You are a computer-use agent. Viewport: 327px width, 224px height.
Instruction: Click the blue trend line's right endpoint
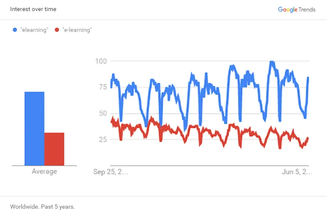308,77
